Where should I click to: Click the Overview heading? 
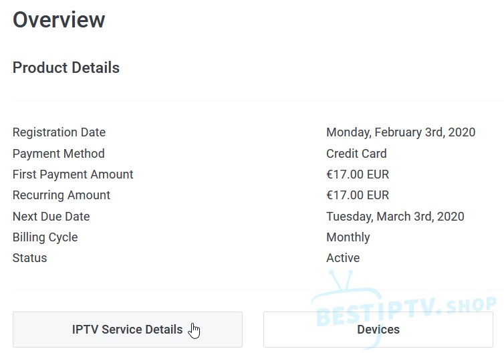(x=59, y=19)
